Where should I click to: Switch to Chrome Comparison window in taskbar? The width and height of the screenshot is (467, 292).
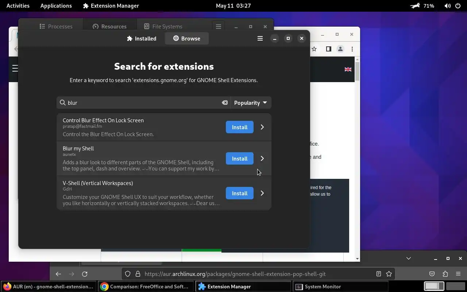point(146,287)
